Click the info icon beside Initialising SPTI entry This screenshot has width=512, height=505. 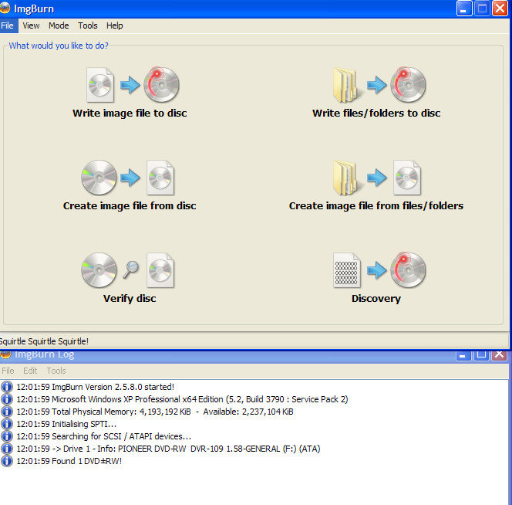7,424
